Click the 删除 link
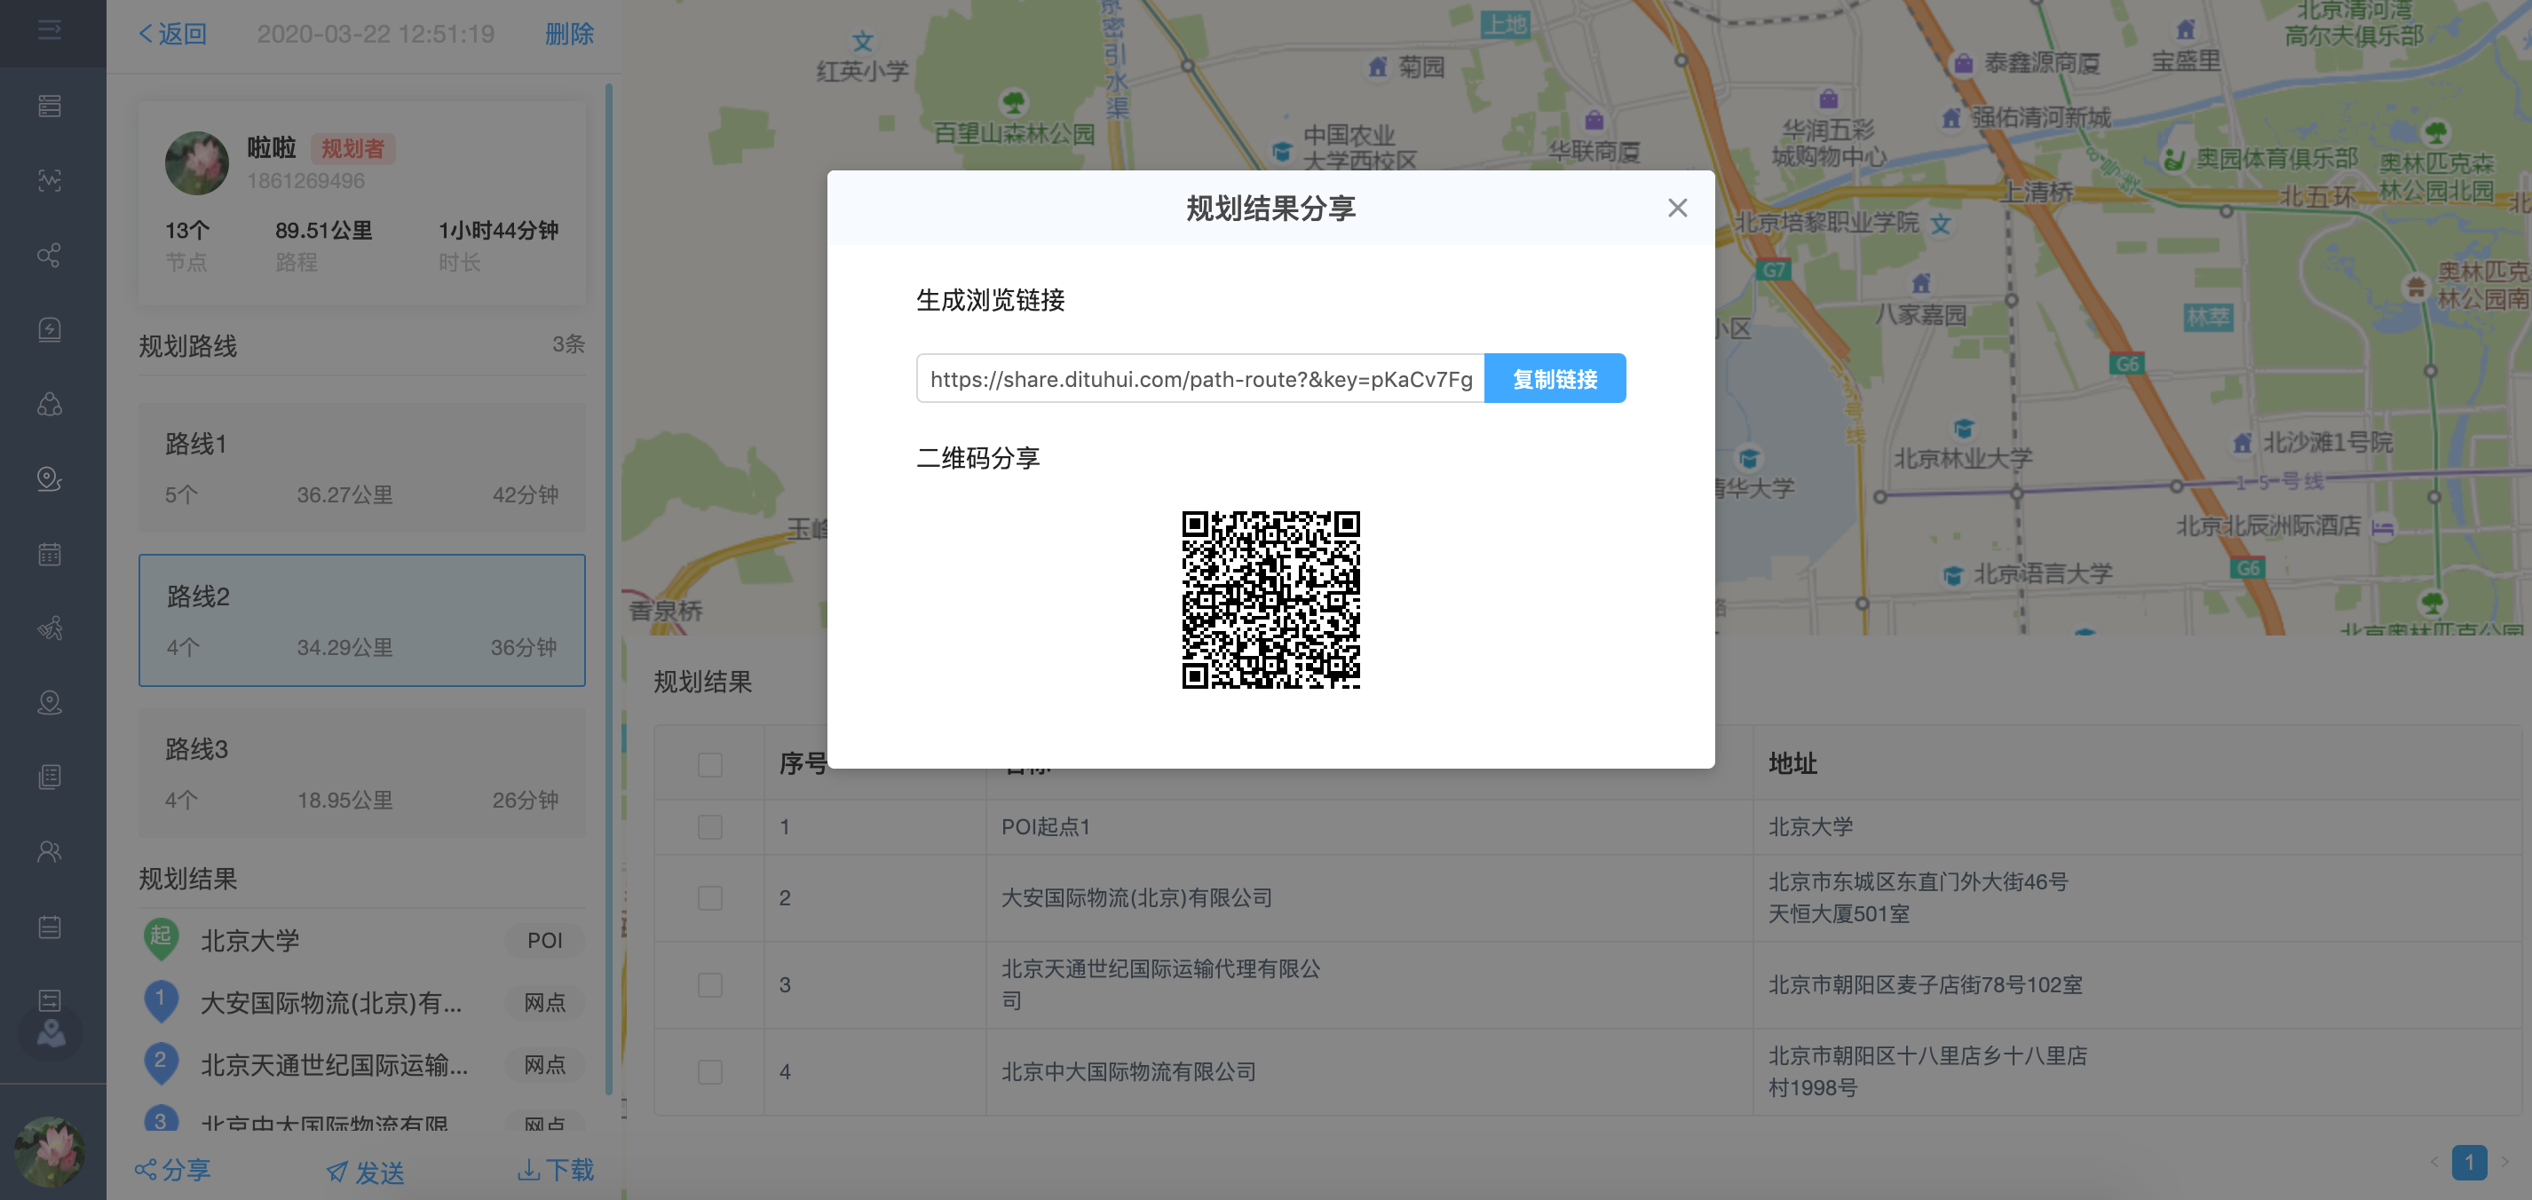 pos(569,35)
